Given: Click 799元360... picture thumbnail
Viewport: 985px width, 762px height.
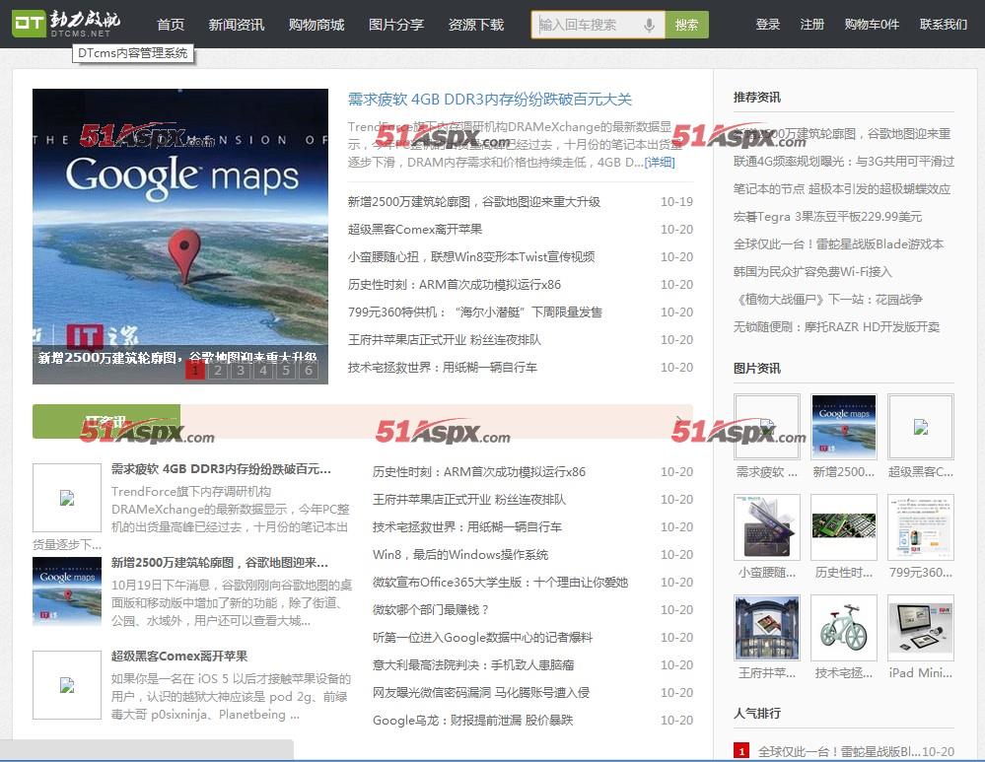Looking at the screenshot, I should 920,527.
